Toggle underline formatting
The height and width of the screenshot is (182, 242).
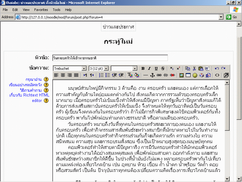click(156, 69)
